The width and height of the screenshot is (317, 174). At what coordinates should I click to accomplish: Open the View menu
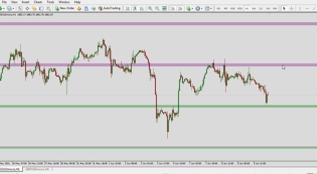14,2
